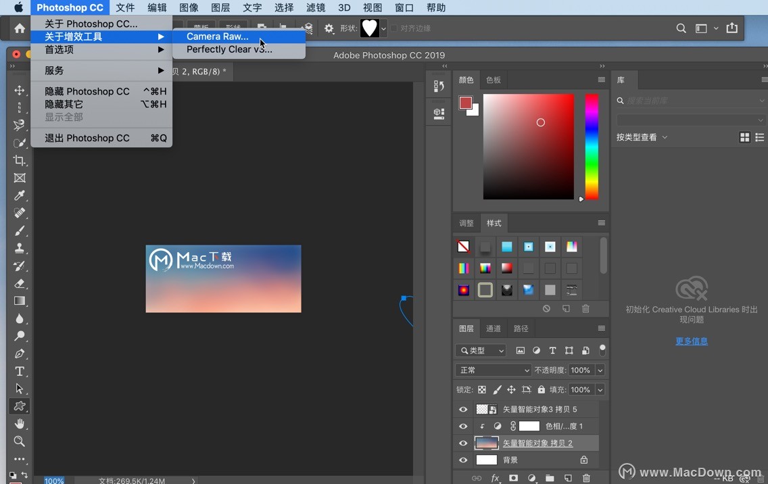Toggle lock position
Image resolution: width=768 pixels, height=484 pixels.
[x=511, y=389]
